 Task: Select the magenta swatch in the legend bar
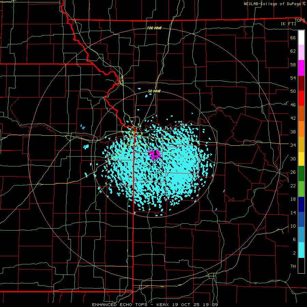301,68
